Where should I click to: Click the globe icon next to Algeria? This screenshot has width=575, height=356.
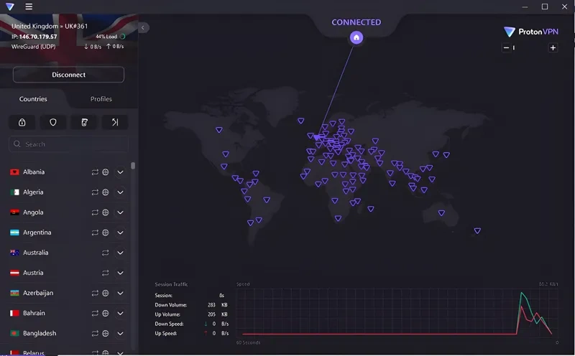click(x=106, y=192)
